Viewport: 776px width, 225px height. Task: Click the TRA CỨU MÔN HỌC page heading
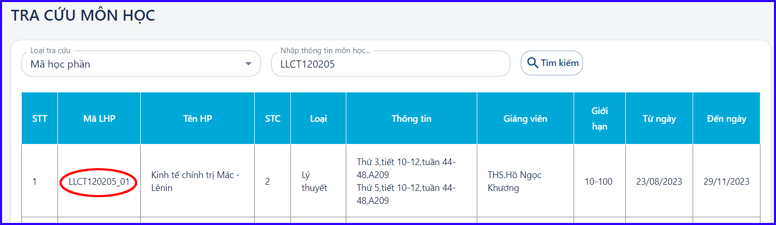click(83, 16)
